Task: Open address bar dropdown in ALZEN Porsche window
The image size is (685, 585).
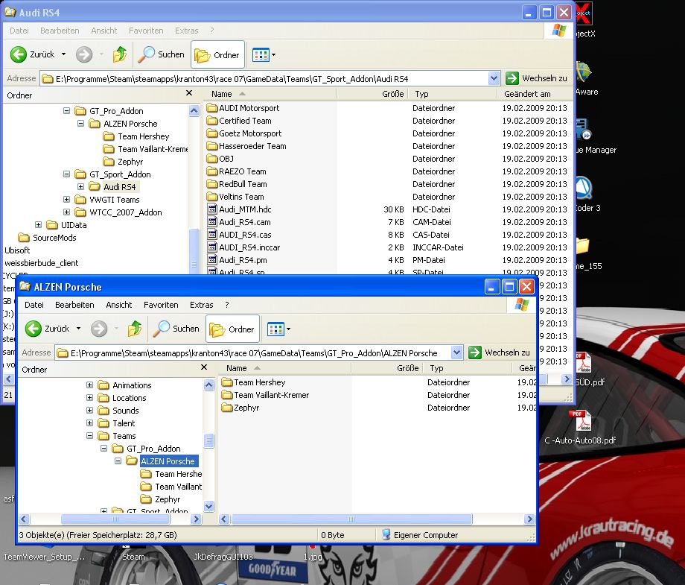Action: (456, 352)
